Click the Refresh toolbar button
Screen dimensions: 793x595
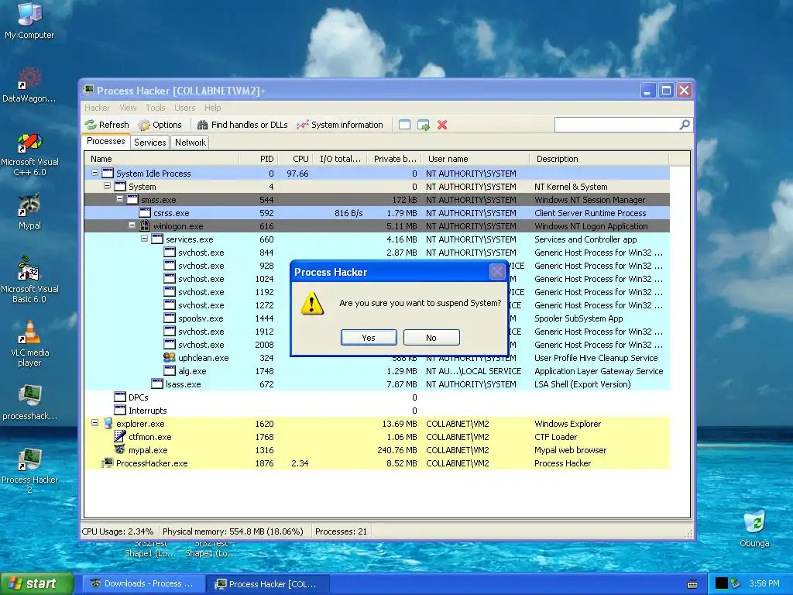coord(107,125)
